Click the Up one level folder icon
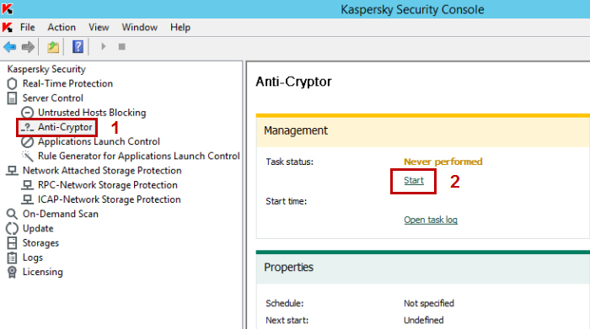Image resolution: width=590 pixels, height=329 pixels. tap(53, 47)
